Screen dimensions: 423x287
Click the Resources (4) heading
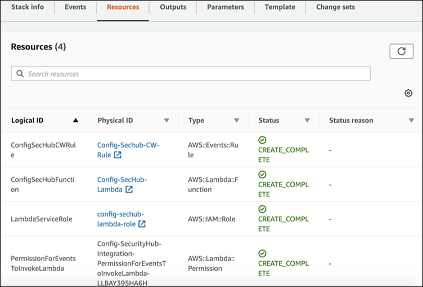[38, 47]
